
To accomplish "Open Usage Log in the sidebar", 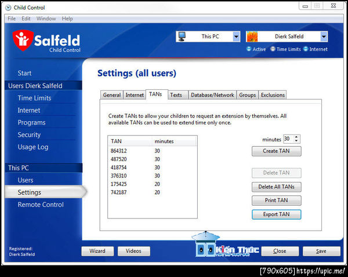I will tap(33, 147).
